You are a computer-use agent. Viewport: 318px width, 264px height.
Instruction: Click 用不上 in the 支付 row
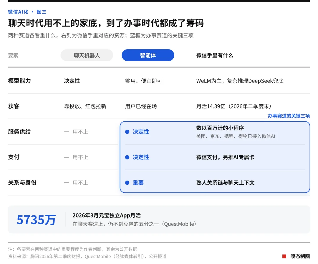coord(80,157)
